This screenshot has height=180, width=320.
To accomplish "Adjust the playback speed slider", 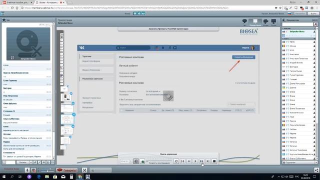I will click(159, 161).
